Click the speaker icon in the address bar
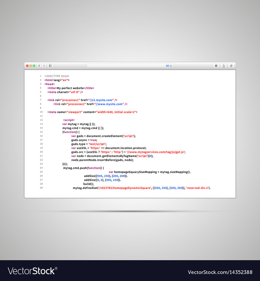This screenshot has width=260, height=281. [x=167, y=66]
